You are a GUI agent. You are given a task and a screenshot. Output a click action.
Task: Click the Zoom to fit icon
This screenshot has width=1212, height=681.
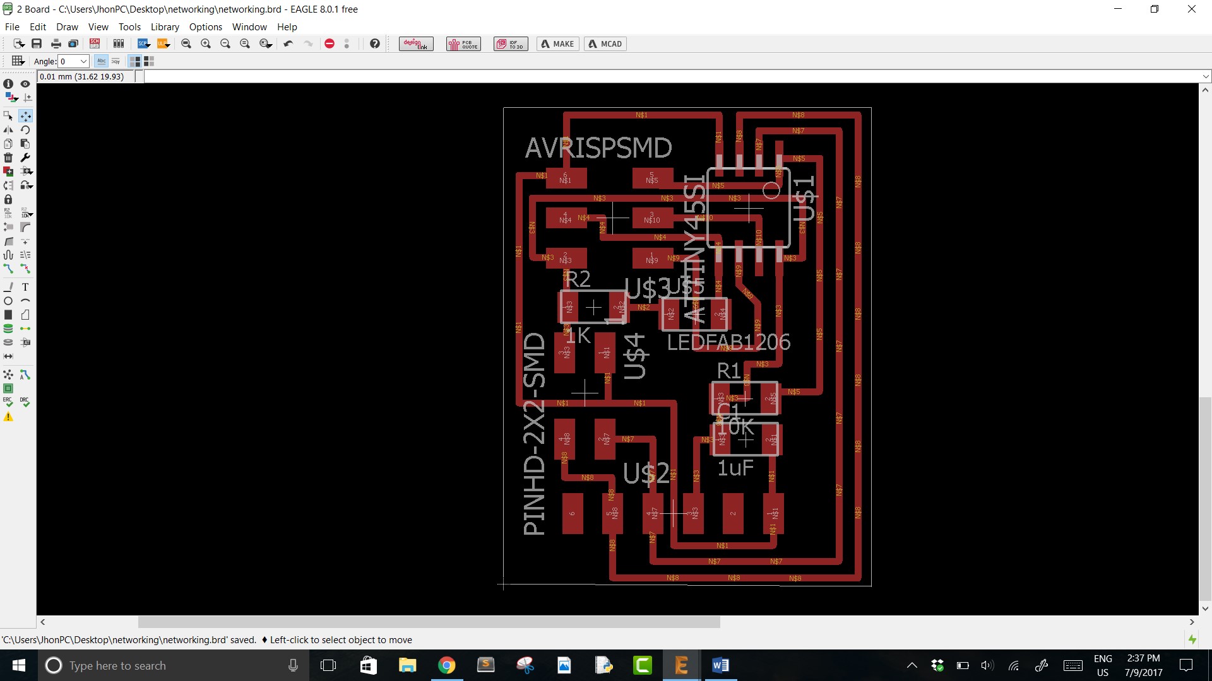click(x=186, y=44)
